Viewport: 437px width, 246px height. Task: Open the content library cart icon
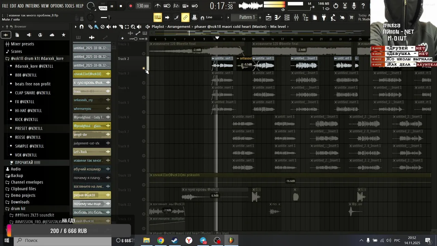351,17
